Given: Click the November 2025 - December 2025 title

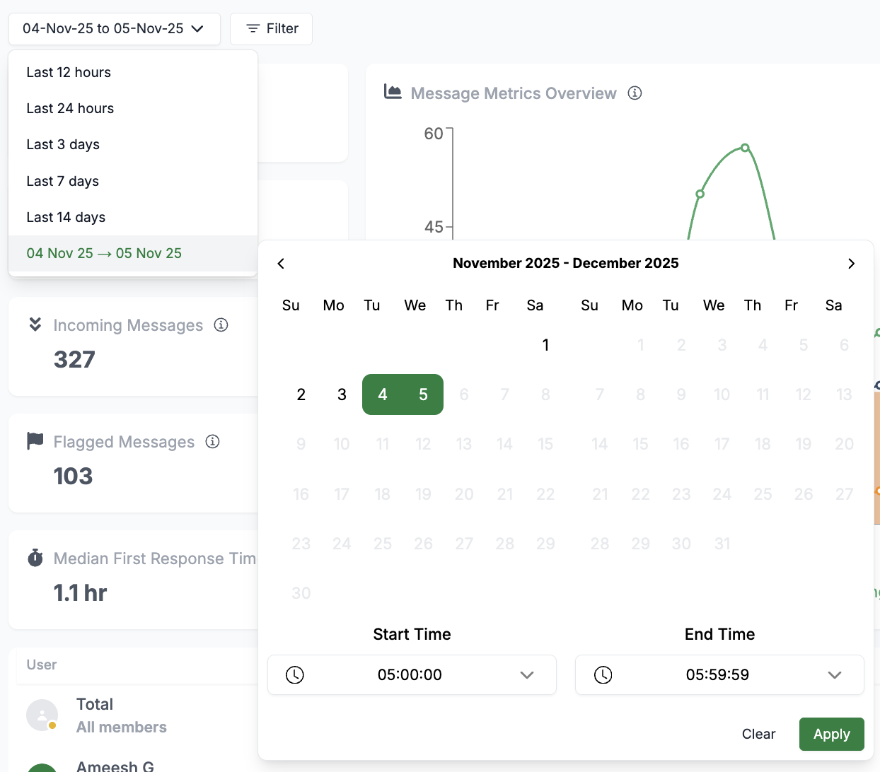Looking at the screenshot, I should (x=566, y=264).
